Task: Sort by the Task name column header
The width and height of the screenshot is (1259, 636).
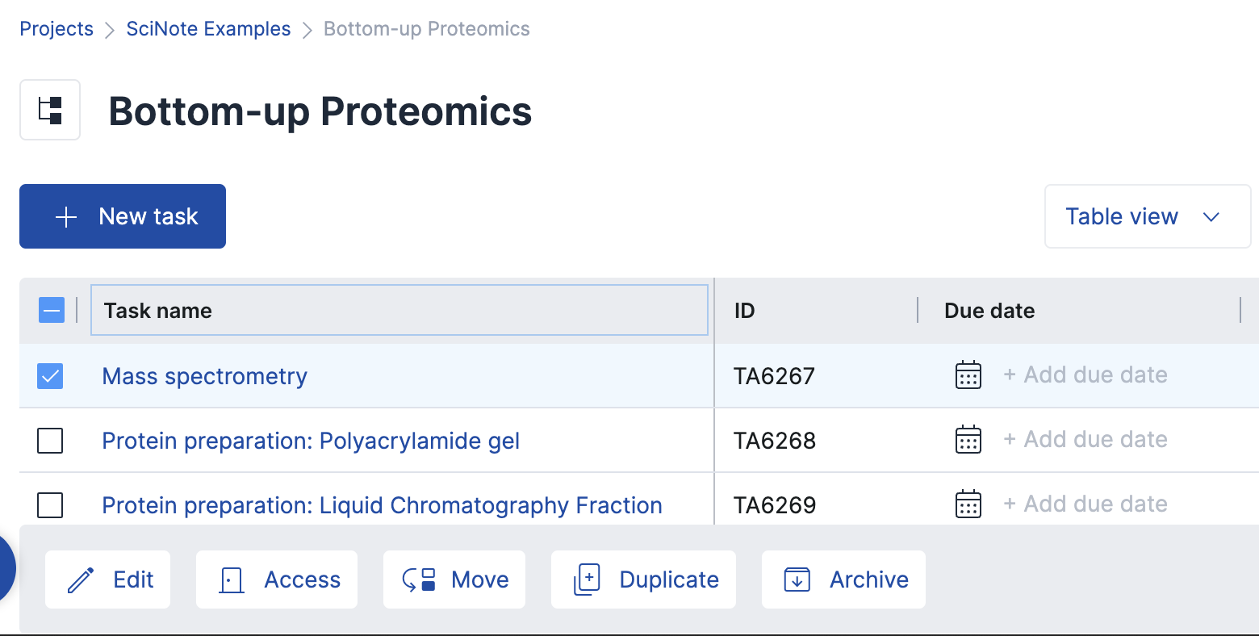Action: tap(158, 311)
